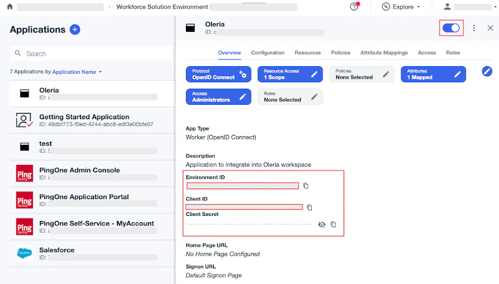
Task: Open the Resources tab
Action: tap(308, 52)
